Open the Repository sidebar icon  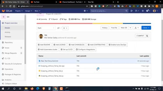3,42
